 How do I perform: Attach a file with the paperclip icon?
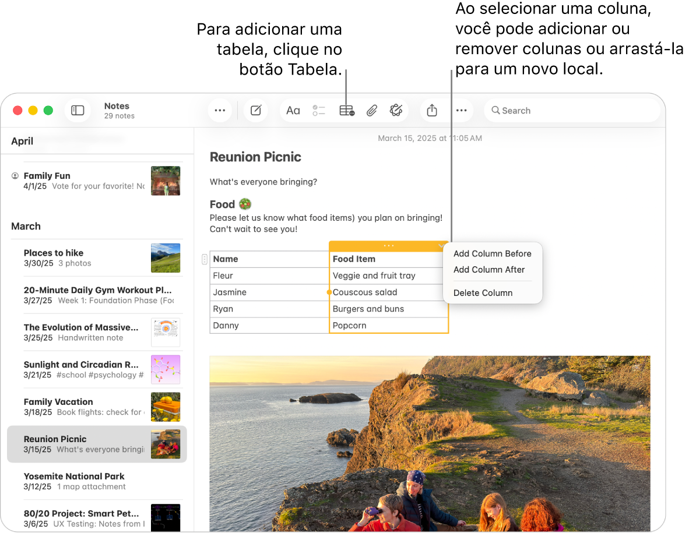371,111
